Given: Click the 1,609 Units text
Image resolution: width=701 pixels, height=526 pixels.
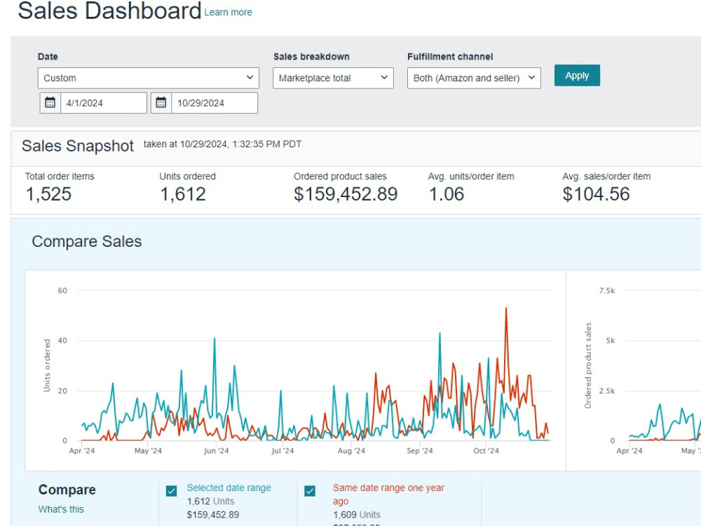Looking at the screenshot, I should click(357, 514).
